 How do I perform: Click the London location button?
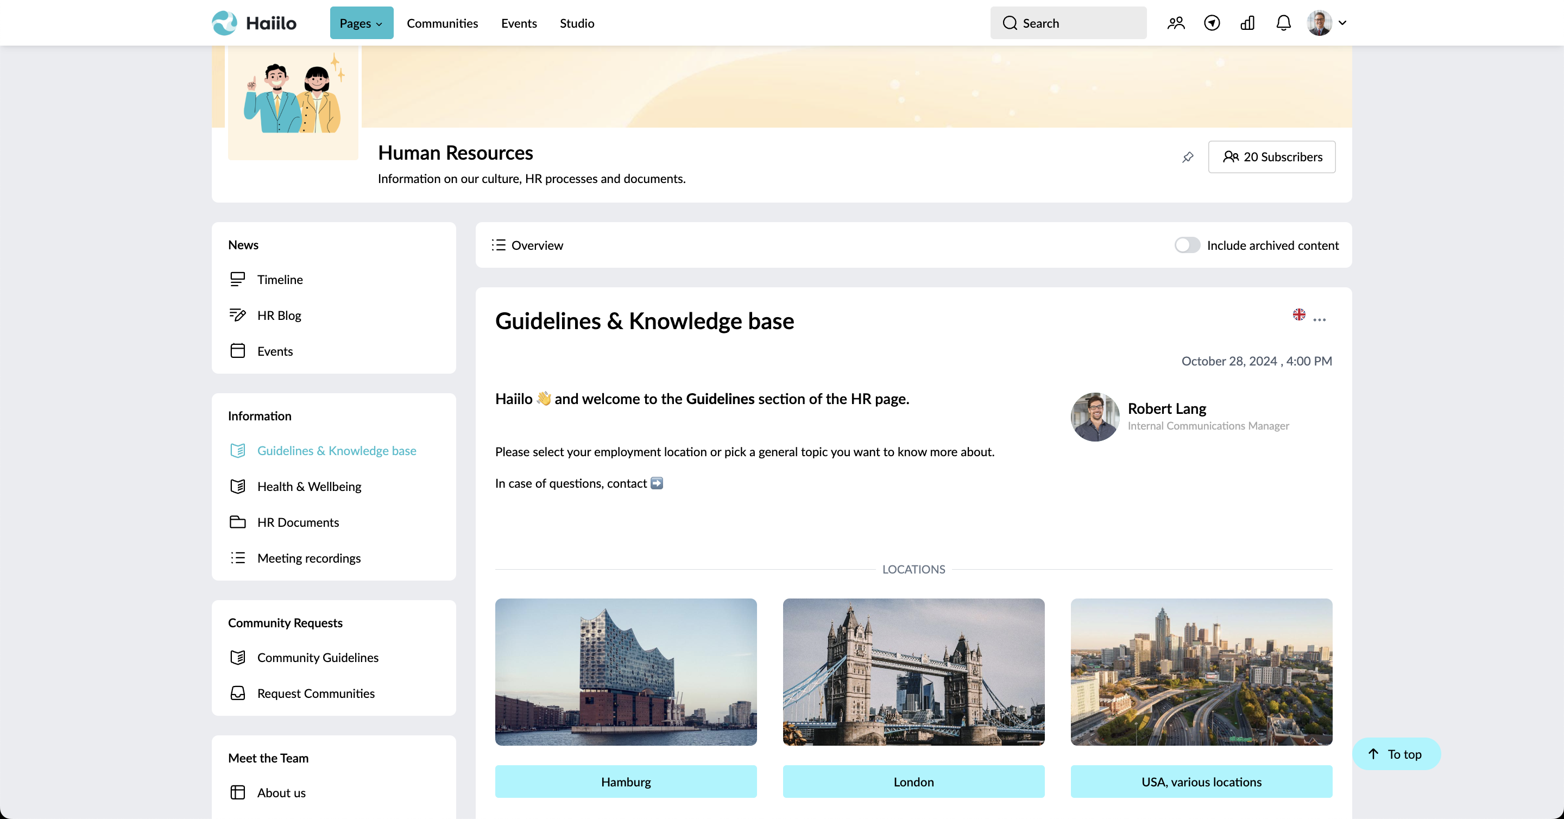[x=913, y=782]
